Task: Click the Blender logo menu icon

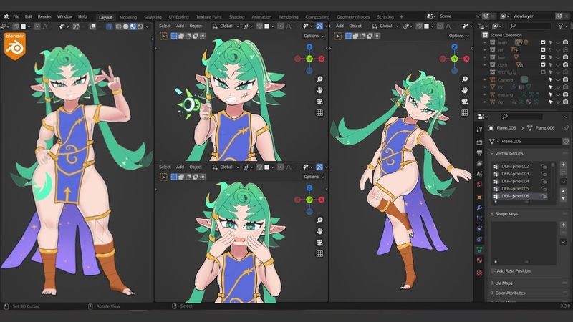Action: [x=6, y=16]
